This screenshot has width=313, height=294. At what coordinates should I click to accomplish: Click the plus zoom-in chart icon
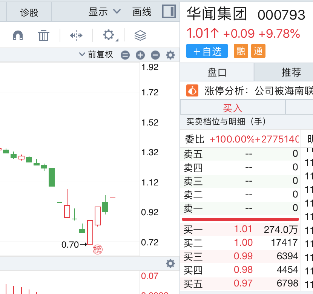coord(140,55)
